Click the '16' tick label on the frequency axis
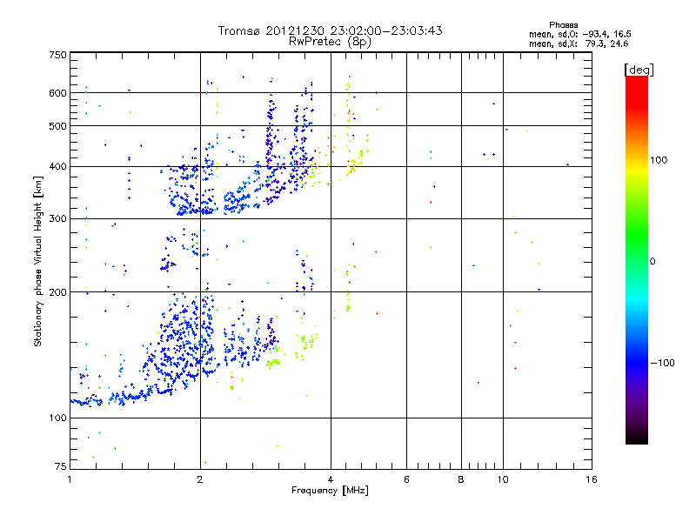This screenshot has width=696, height=522. (x=592, y=479)
